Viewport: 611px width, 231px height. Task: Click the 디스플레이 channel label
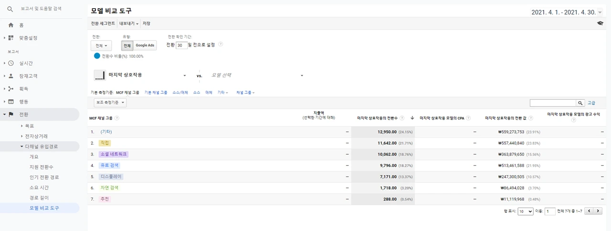(x=111, y=177)
